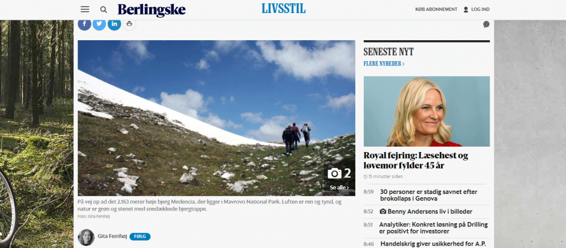Open Benny Andersens liv i billeder
Screen dimensions: 566x248
[x=426, y=212]
